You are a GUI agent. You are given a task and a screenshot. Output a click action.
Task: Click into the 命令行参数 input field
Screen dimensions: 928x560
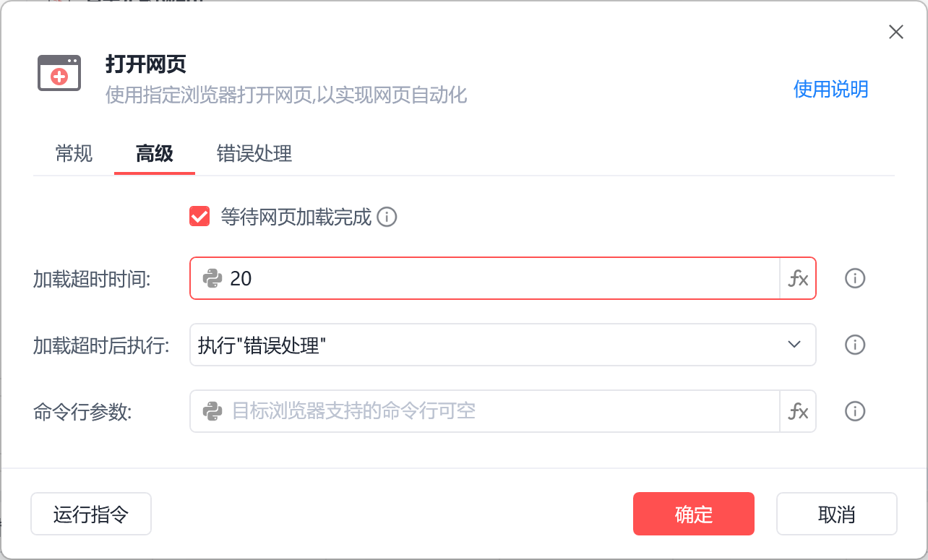(x=499, y=411)
